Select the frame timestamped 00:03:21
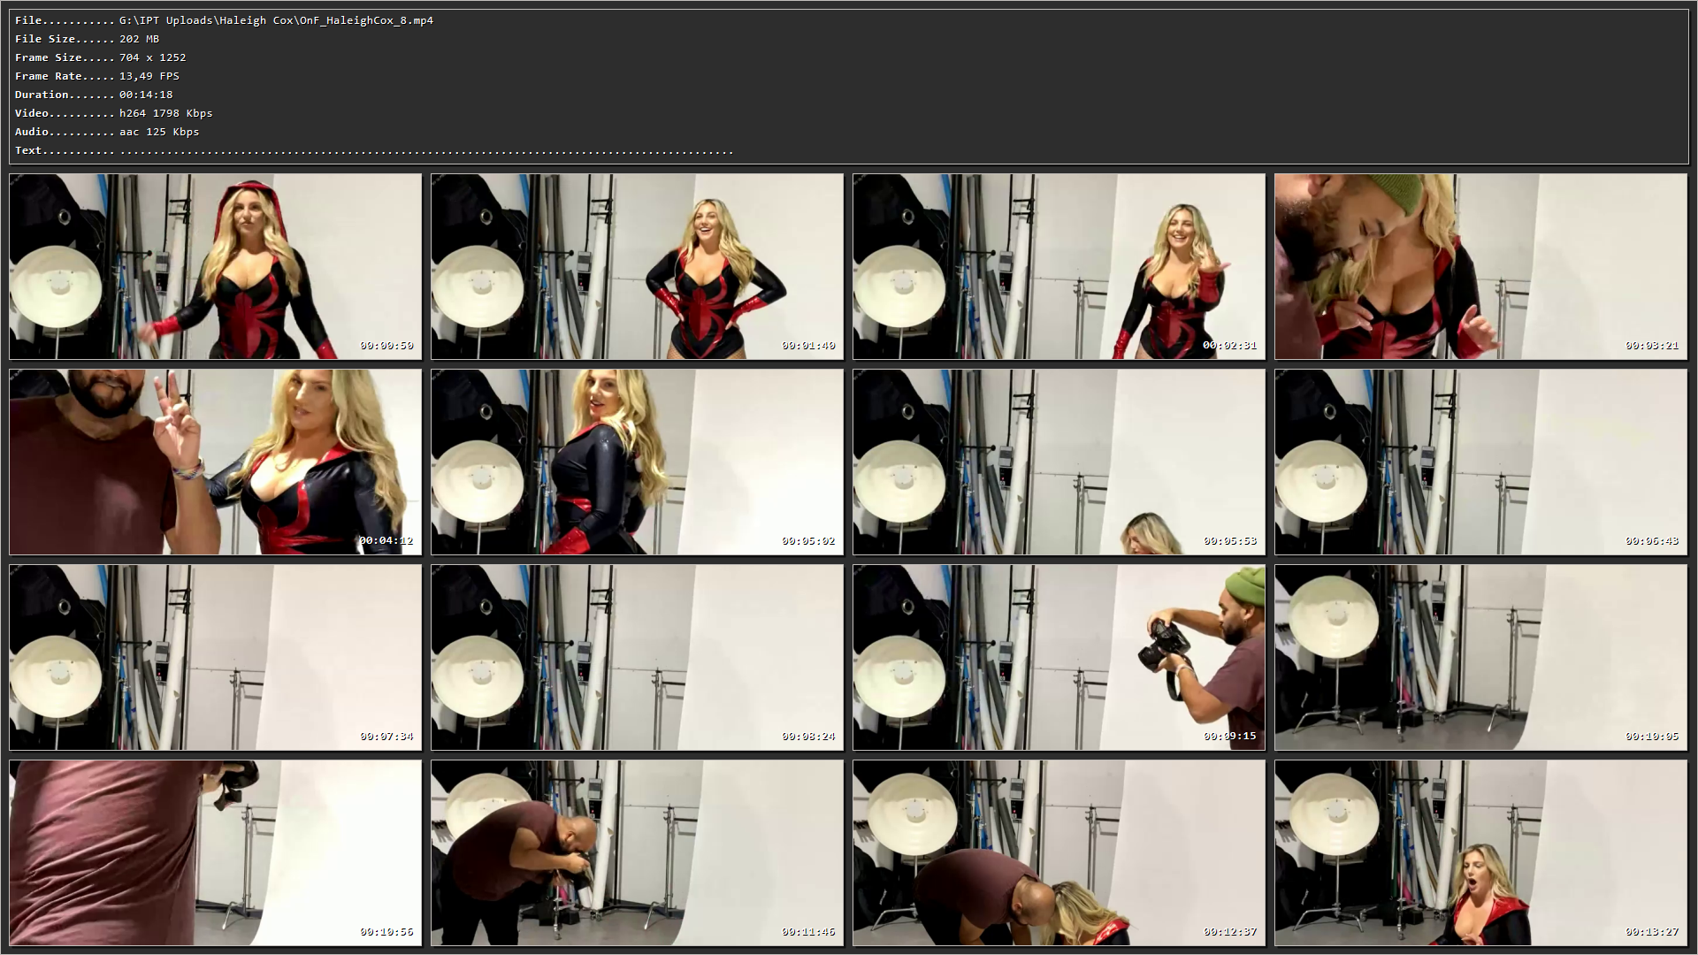1698x955 pixels. 1480,266
